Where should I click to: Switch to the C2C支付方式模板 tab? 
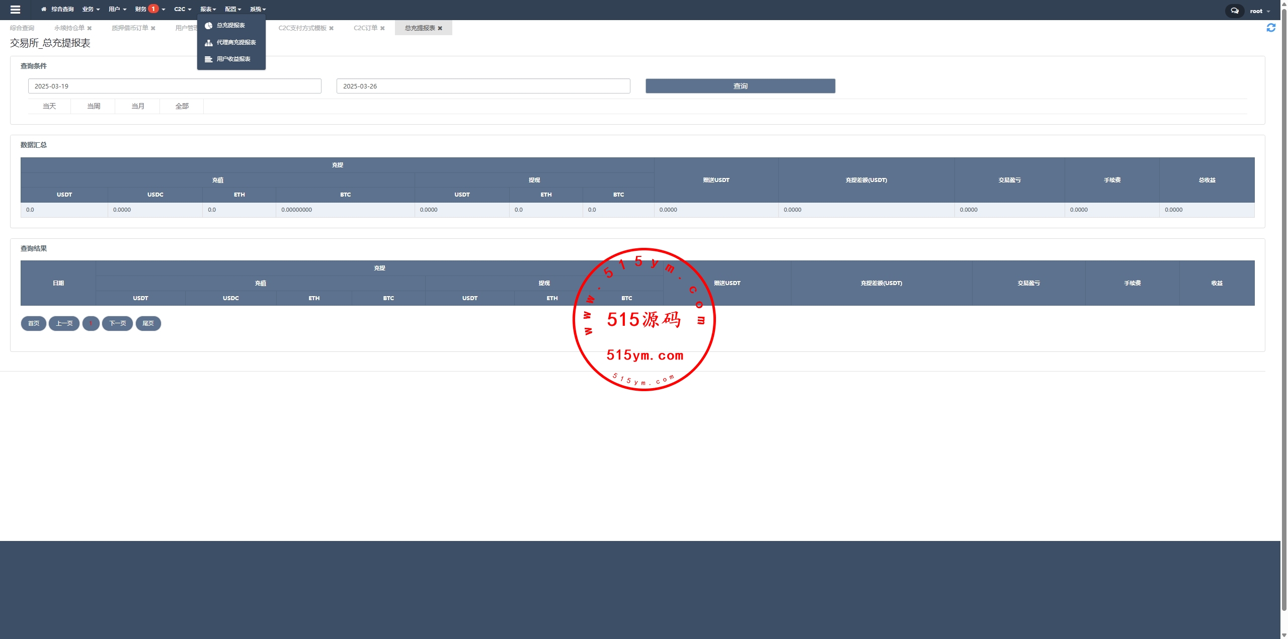point(302,28)
